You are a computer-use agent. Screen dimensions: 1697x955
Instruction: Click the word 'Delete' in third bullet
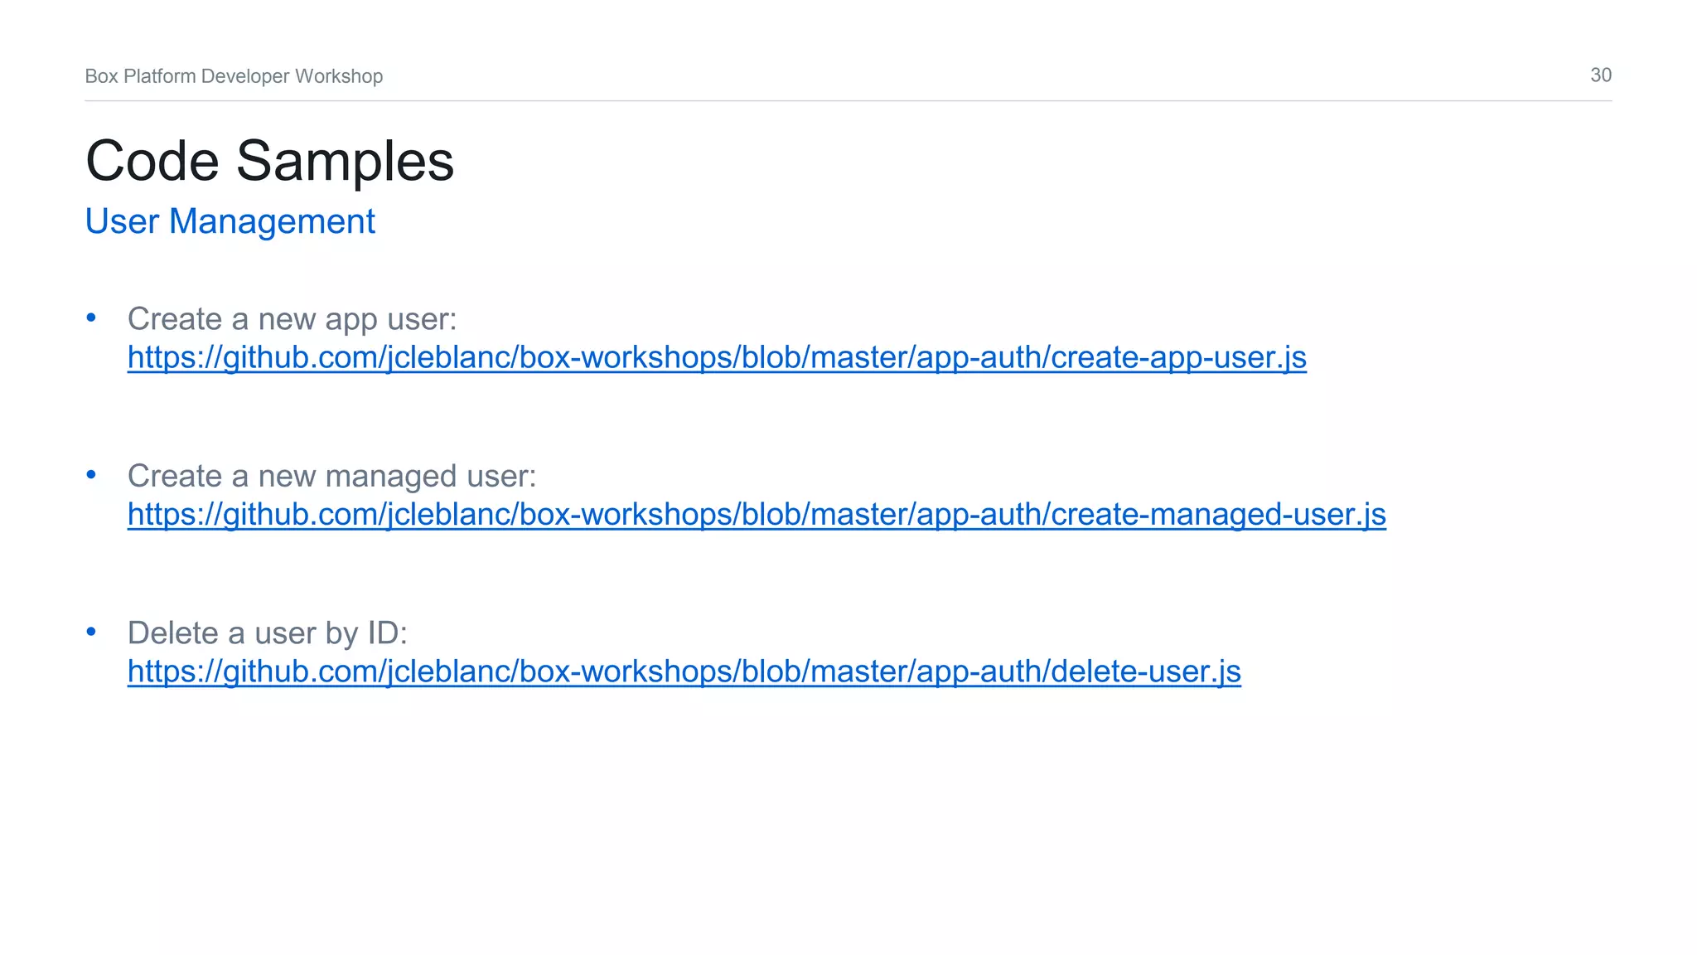[x=172, y=633]
